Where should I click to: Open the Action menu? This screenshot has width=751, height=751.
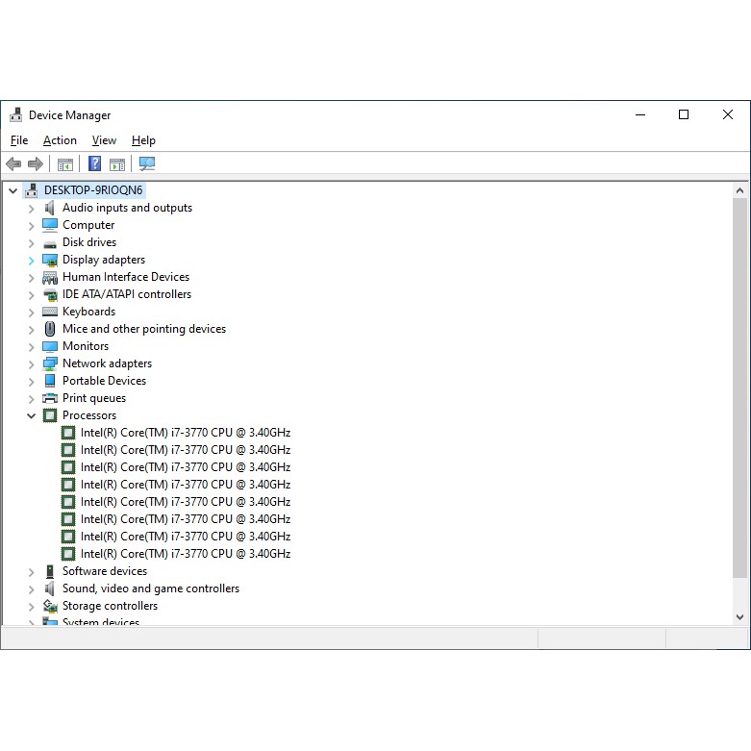coord(60,140)
